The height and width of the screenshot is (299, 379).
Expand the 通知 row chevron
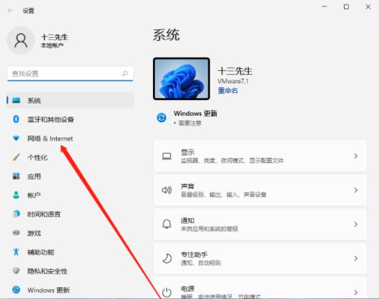356,224
